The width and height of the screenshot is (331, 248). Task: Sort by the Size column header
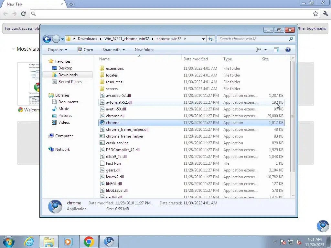(x=265, y=59)
